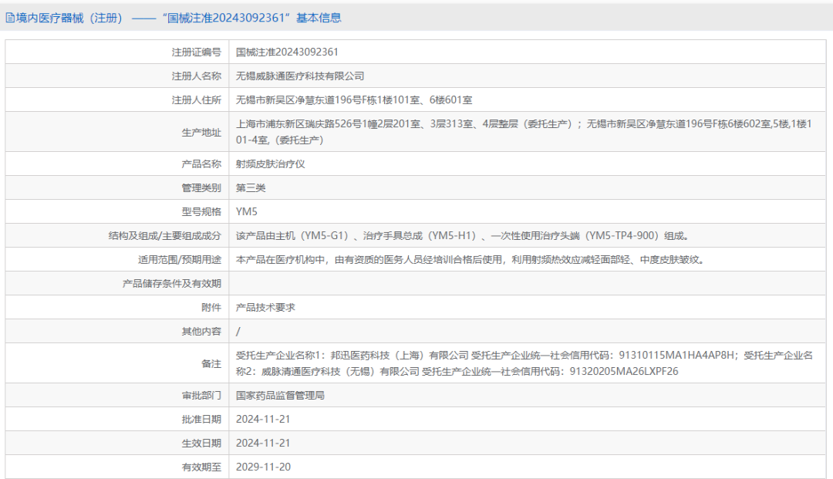Open the 产品技术要求 attachment
Image resolution: width=833 pixels, height=479 pixels.
pyautogui.click(x=265, y=307)
